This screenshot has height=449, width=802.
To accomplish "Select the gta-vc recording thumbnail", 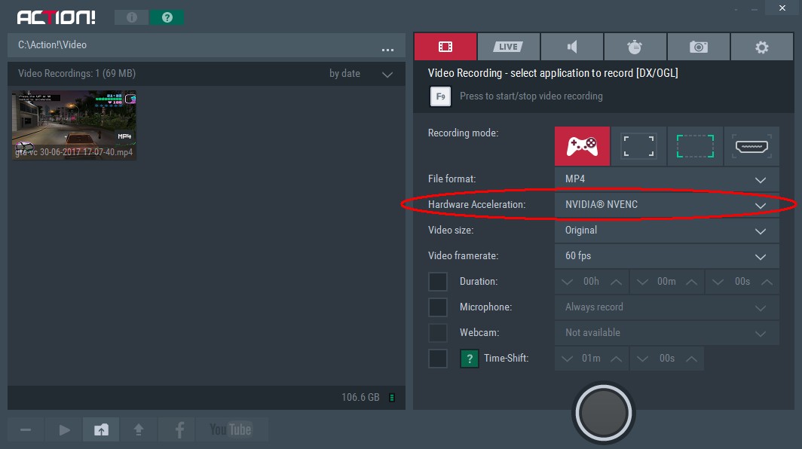I will tap(74, 125).
